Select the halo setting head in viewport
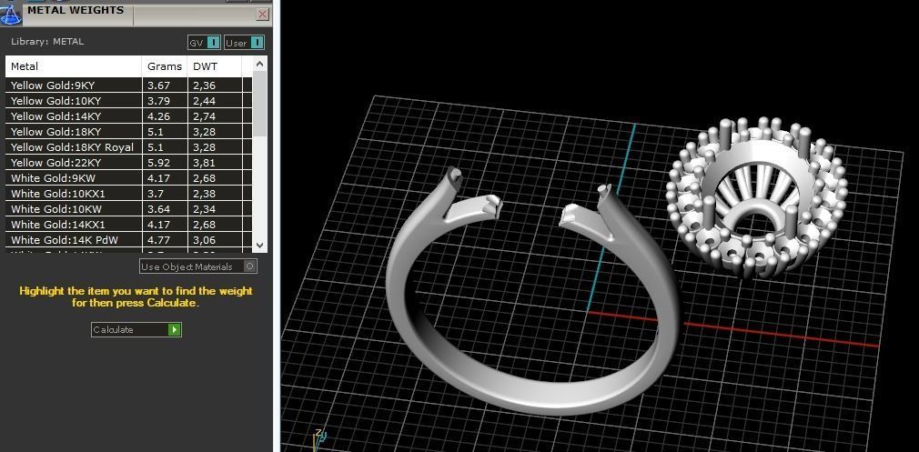 pyautogui.click(x=757, y=196)
